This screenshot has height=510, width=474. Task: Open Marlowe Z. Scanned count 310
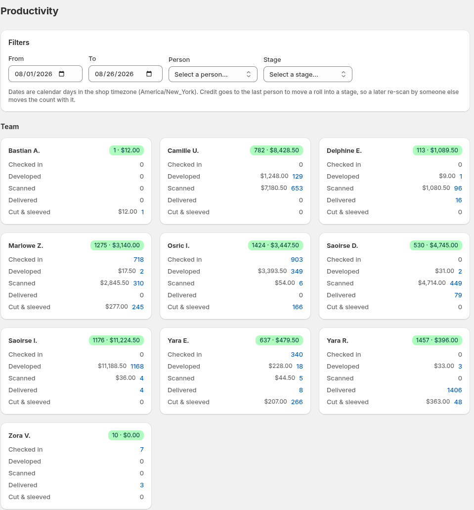coord(138,283)
